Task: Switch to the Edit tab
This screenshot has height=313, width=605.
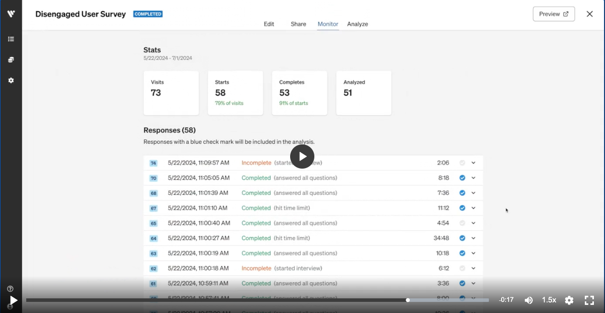Action: (x=269, y=24)
